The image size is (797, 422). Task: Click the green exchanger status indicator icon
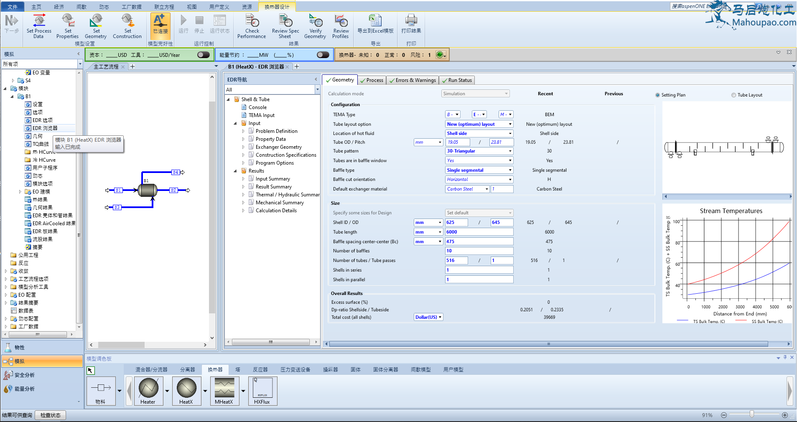pyautogui.click(x=440, y=55)
